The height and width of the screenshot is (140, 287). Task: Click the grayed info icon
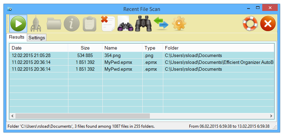[71, 24]
